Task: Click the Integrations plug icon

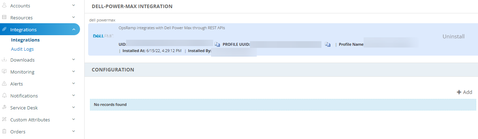Action: click(4, 30)
